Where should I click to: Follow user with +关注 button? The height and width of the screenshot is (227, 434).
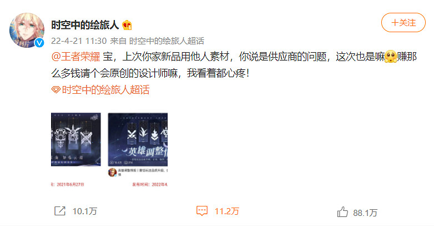(x=403, y=22)
